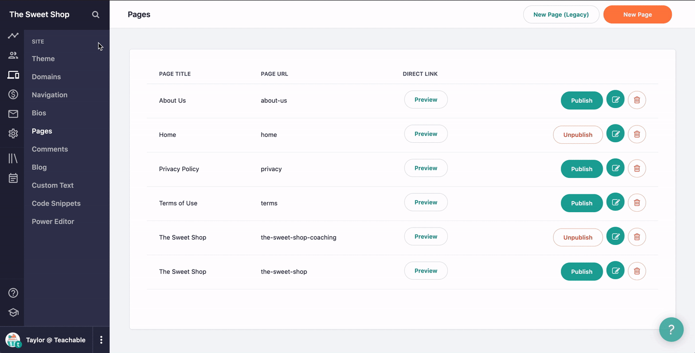Open the dashboard analytics trend icon
The height and width of the screenshot is (353, 695).
click(13, 36)
